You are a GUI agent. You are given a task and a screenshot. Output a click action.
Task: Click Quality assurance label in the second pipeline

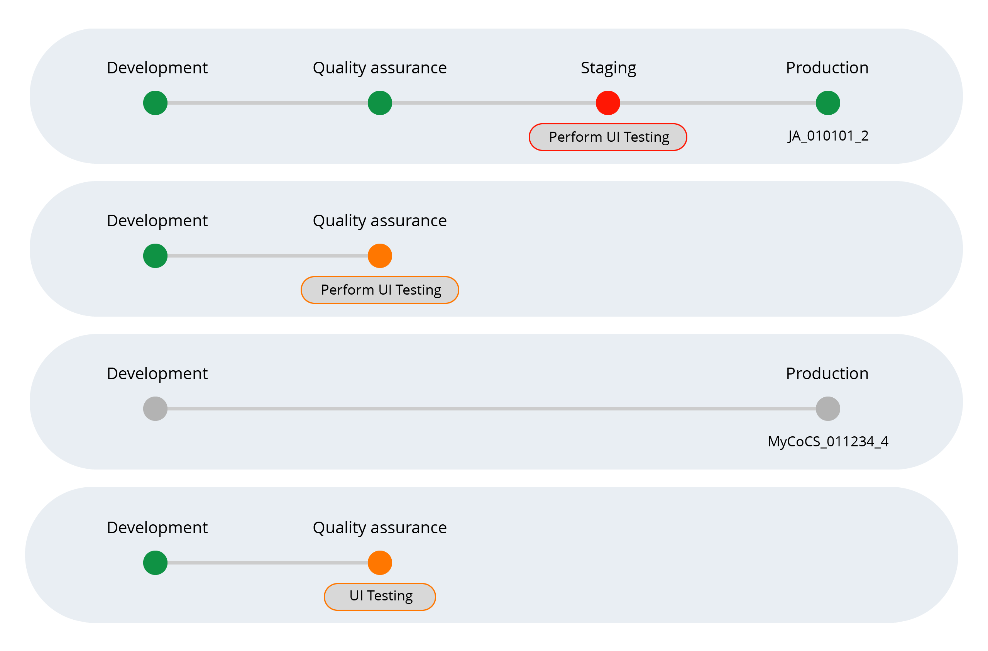[x=379, y=220]
